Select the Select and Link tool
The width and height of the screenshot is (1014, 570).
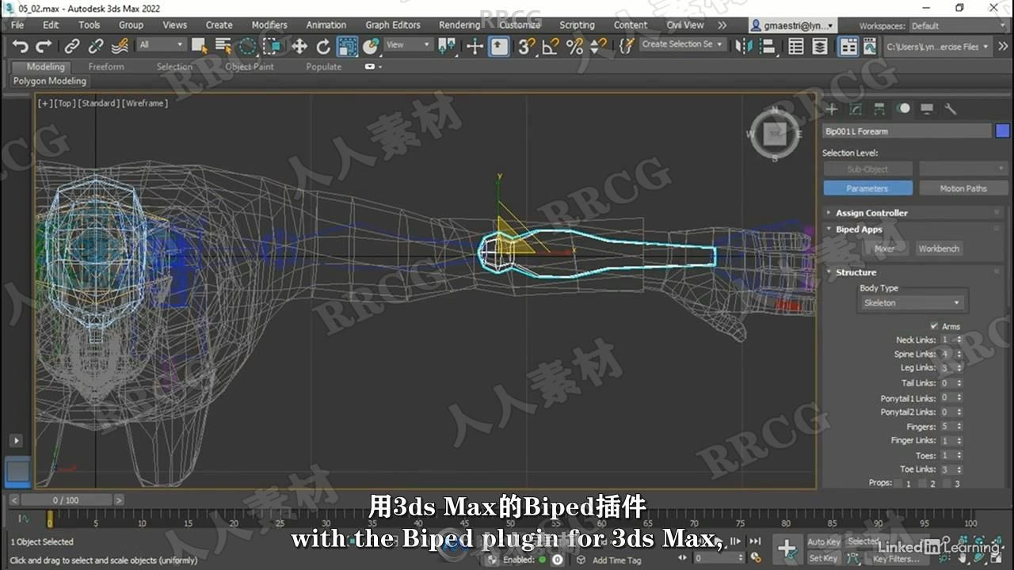72,47
